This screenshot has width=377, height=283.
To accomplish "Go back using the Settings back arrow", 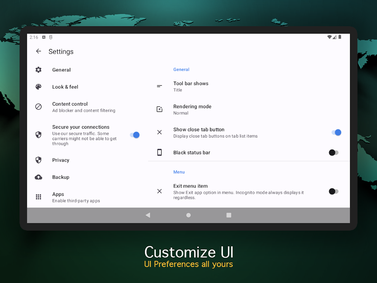I will (x=39, y=51).
